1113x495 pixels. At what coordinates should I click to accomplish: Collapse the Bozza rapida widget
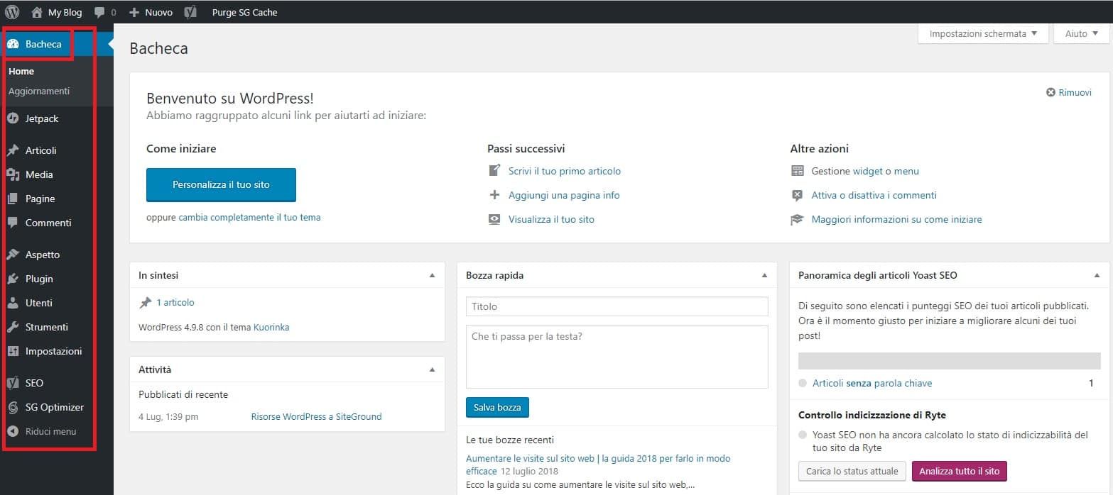764,275
